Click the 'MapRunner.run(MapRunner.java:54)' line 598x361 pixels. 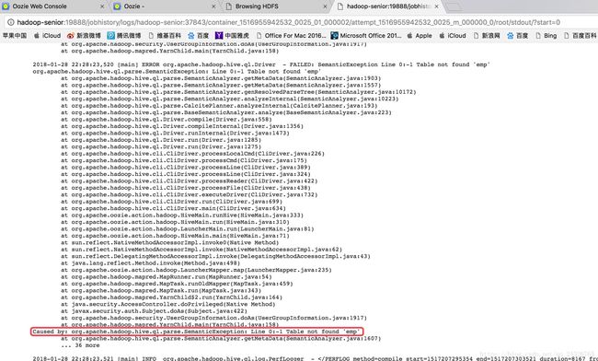pyautogui.click(x=167, y=277)
